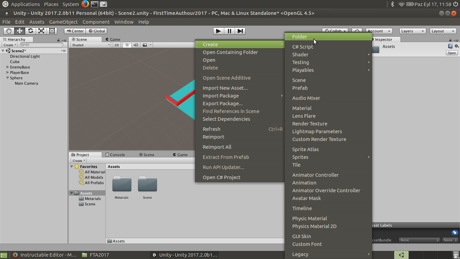Screen dimensions: 460x259
Task: Select the Hand tool in the toolbar
Action: 9,31
